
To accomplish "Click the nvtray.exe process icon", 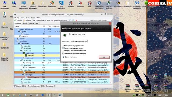I will 26,56.
